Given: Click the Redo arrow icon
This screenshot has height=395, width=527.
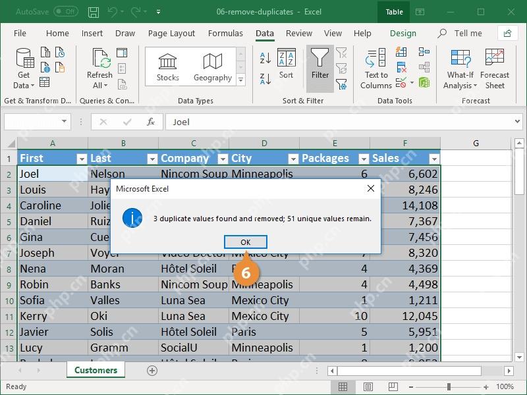Looking at the screenshot, I should pos(136,12).
